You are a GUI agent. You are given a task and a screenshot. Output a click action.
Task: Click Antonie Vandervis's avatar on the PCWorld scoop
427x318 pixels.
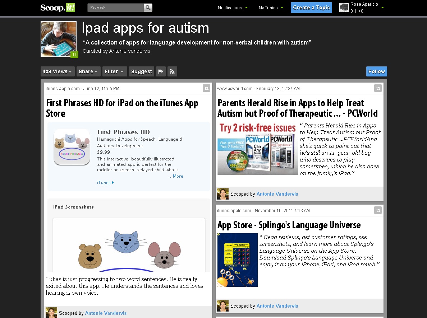click(x=222, y=193)
